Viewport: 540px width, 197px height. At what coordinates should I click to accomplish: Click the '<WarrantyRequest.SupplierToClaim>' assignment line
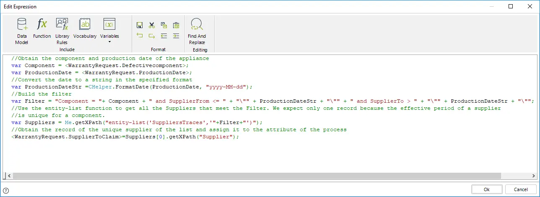pos(125,137)
